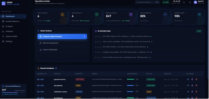Image resolution: width=209 pixels, height=99 pixels.
Task: Click the System Health pulse icon
Action: tap(199, 14)
